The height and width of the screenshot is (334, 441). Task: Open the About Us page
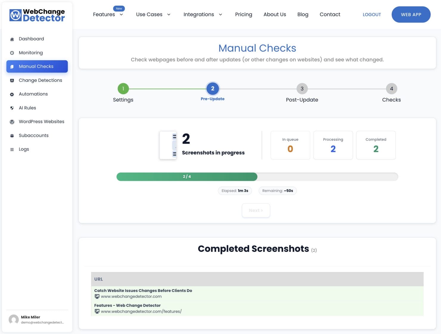click(274, 14)
